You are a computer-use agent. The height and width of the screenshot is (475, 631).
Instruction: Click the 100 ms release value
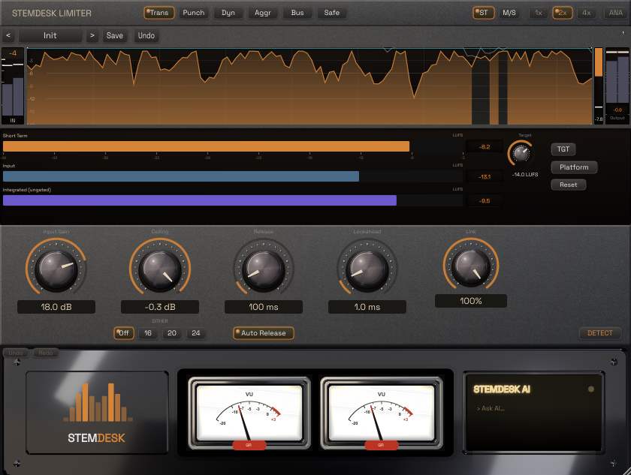(264, 307)
